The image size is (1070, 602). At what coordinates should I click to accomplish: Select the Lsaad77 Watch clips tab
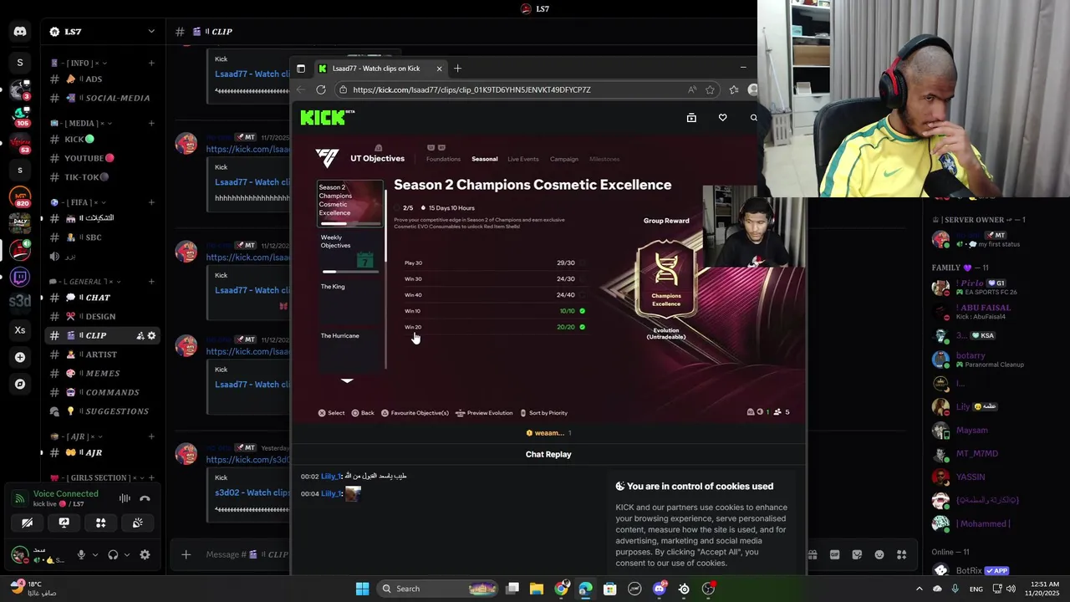coord(380,69)
